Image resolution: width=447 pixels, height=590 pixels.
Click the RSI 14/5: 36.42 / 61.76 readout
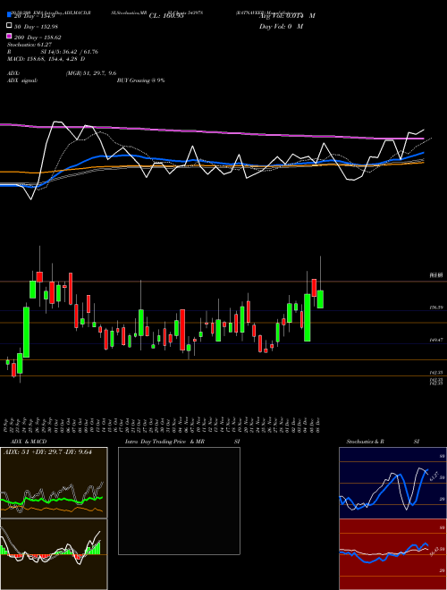[x=53, y=52]
